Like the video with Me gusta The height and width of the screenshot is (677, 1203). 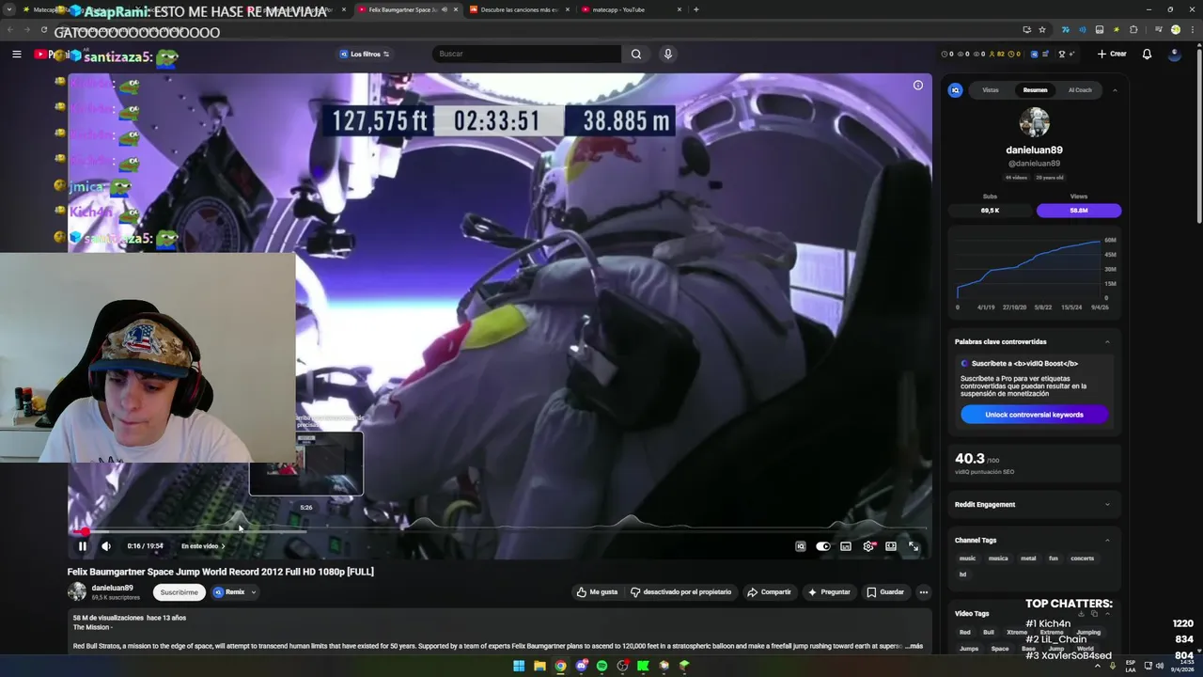pyautogui.click(x=597, y=592)
